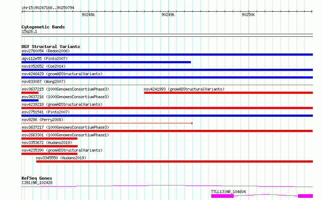The width and height of the screenshot is (323, 200).
Task: Click the nsv4235390 (gnomADStructuralVariants) label
Action: [62, 150]
